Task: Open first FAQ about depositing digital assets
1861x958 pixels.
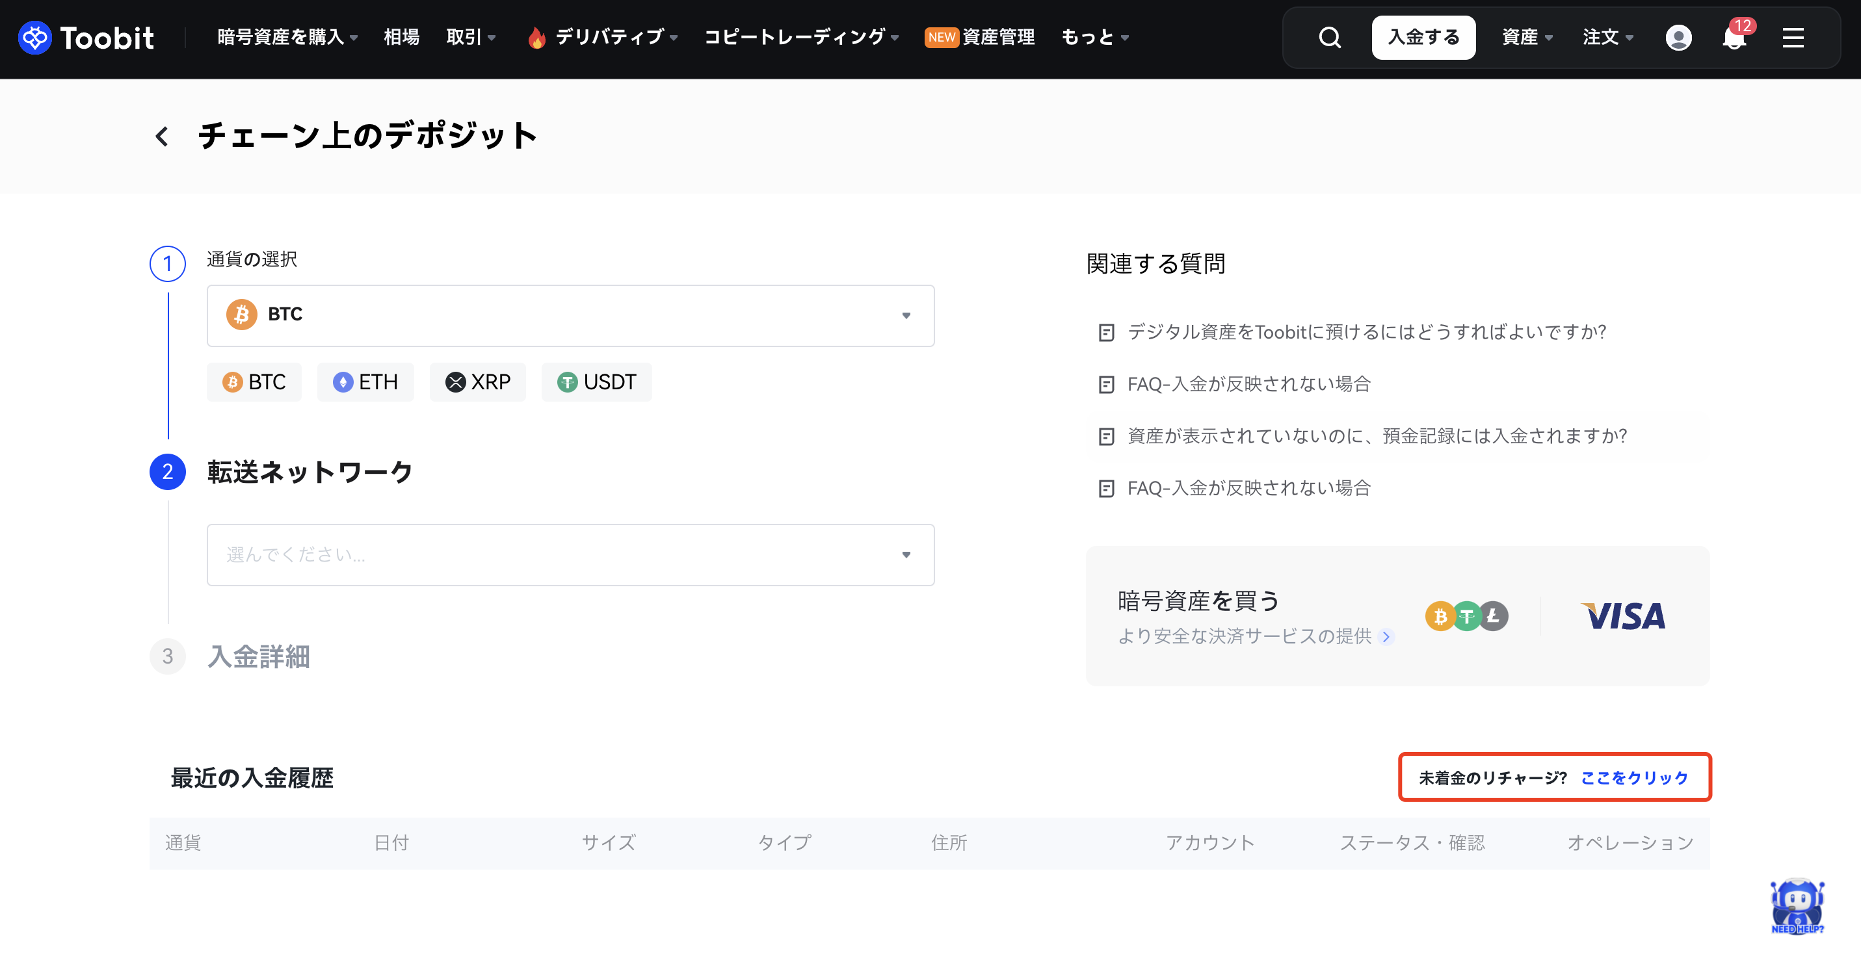Action: tap(1366, 332)
